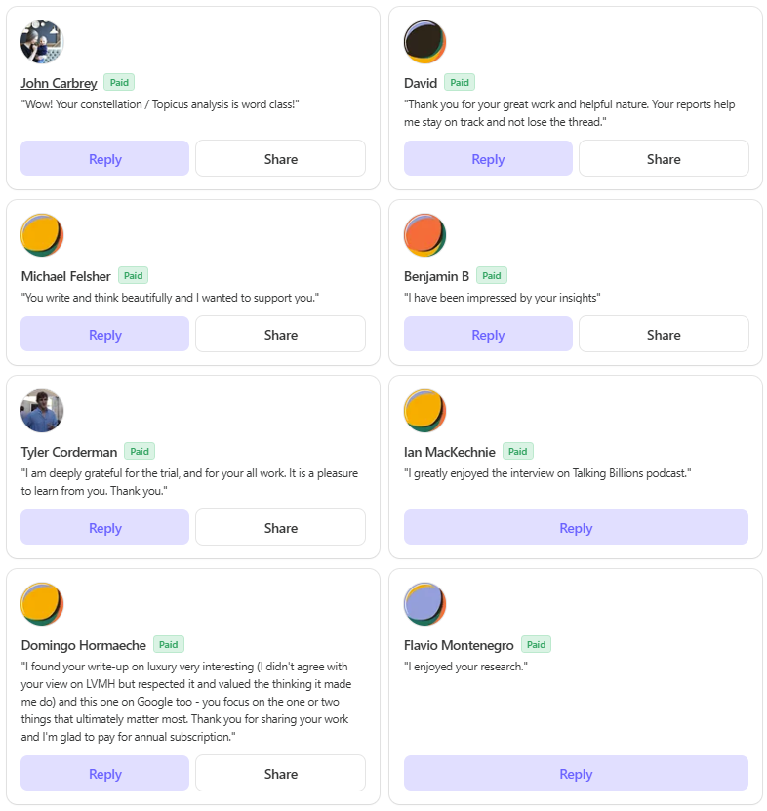
Task: Reply to John Carbrey's testimonial
Action: coord(105,158)
